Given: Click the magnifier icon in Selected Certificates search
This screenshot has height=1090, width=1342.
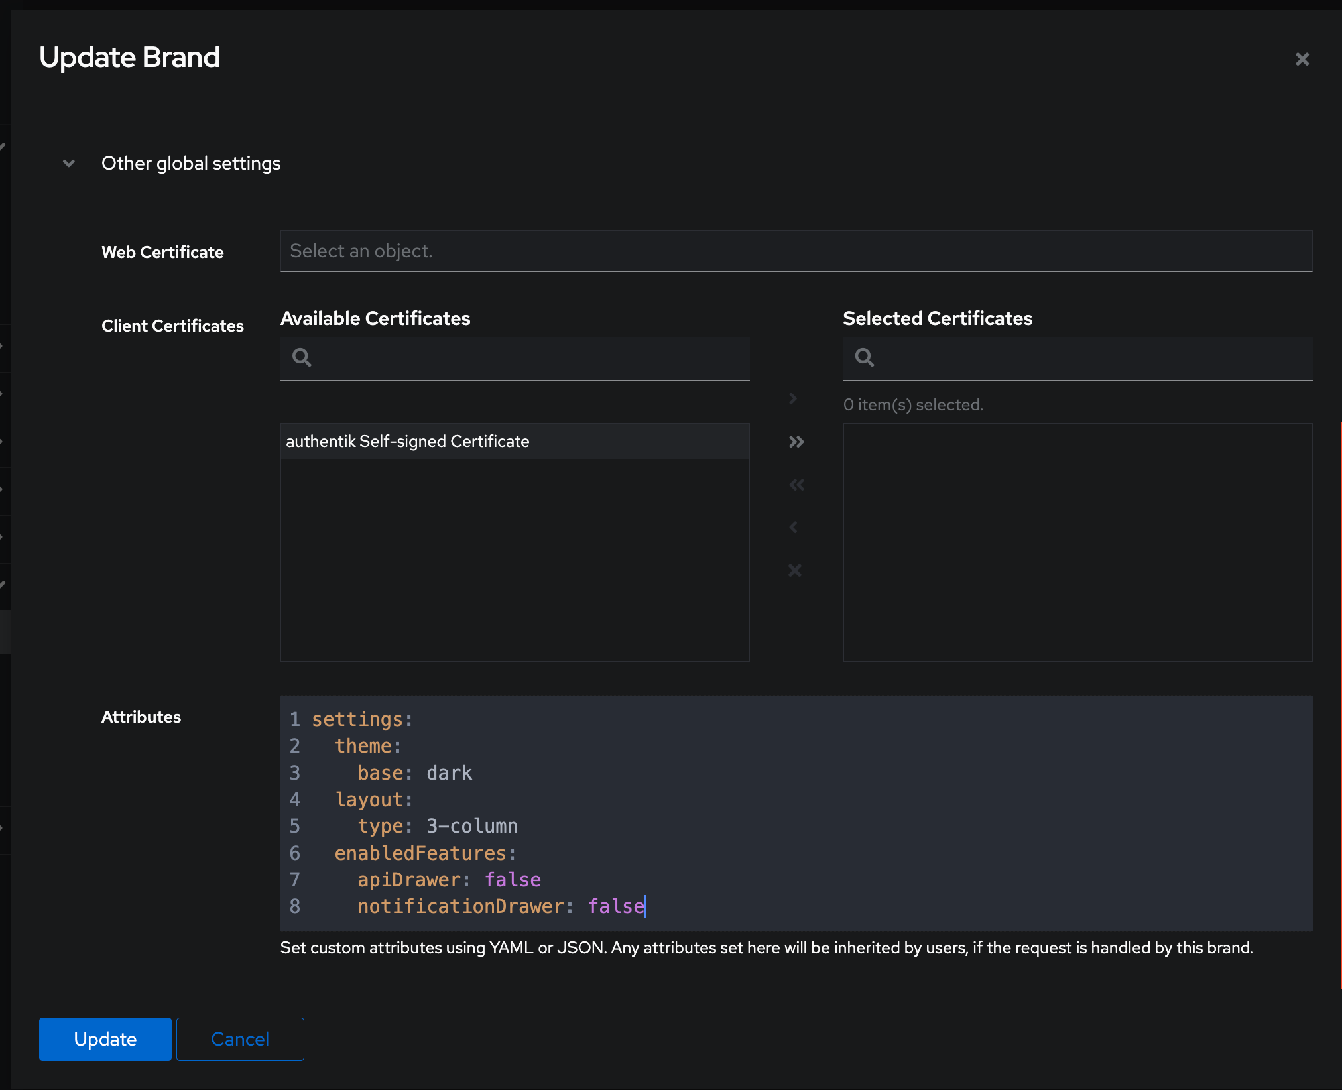Looking at the screenshot, I should point(865,357).
